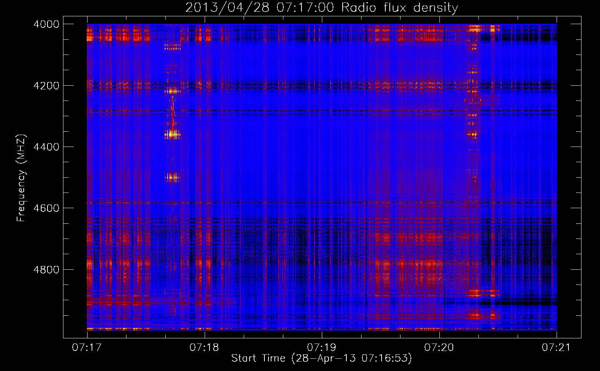Click the 07:17 time tick label

(87, 348)
